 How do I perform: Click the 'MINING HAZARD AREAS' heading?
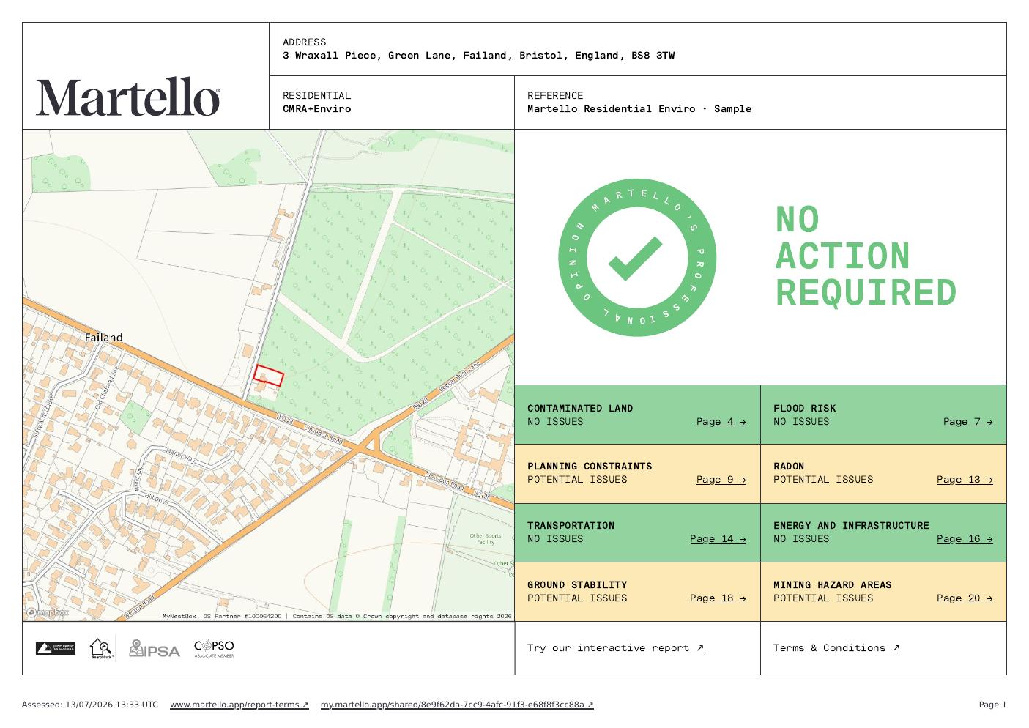832,584
